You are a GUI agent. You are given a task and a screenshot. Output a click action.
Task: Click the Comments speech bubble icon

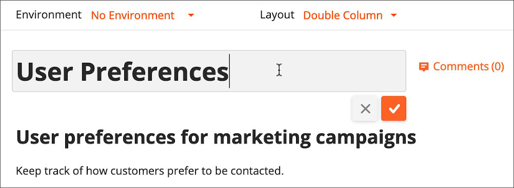[424, 67]
